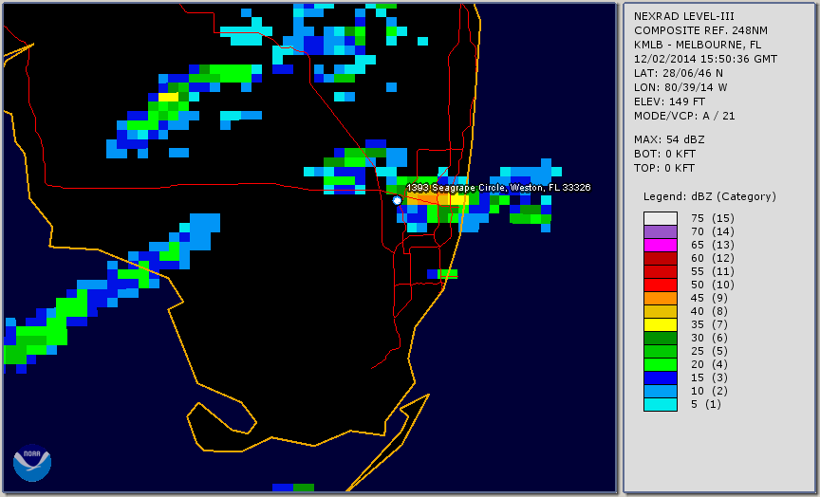Viewport: 820px width, 497px height.
Task: Select the medium green 25 dBZ swatch
Action: [660, 352]
